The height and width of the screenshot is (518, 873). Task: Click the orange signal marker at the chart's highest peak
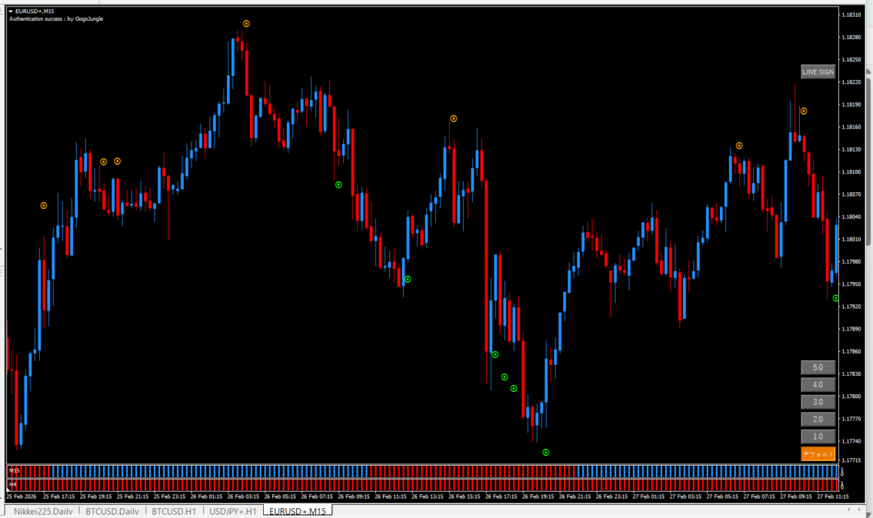[x=246, y=24]
